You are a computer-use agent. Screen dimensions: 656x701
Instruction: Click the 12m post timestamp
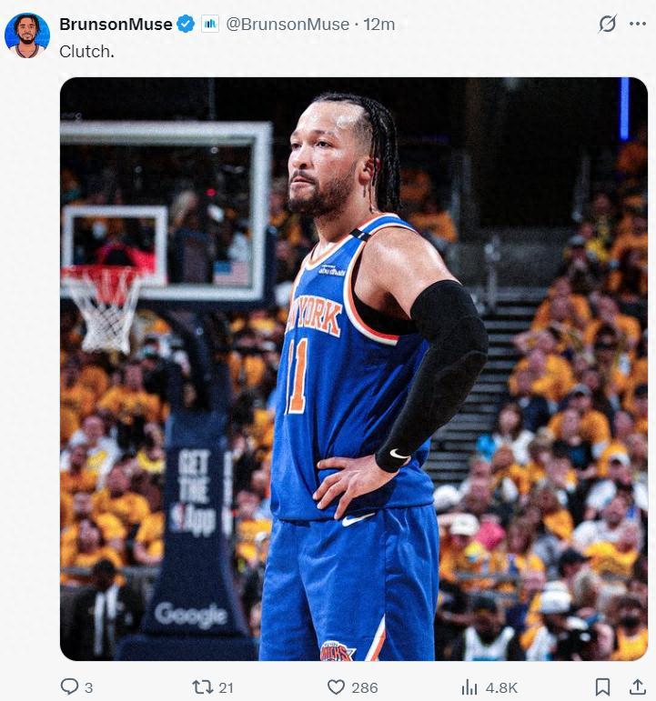click(379, 25)
